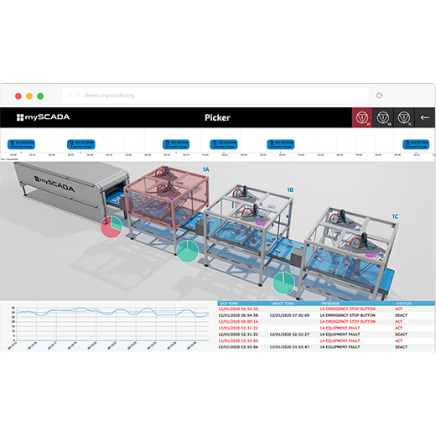Image resolution: width=436 pixels, height=436 pixels.
Task: Select red act time 12/01/2020 06:54:58
Action: click(238, 309)
